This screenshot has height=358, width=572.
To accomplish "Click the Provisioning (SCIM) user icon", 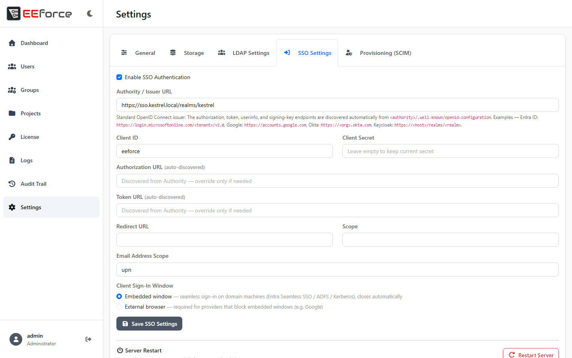I will 349,53.
